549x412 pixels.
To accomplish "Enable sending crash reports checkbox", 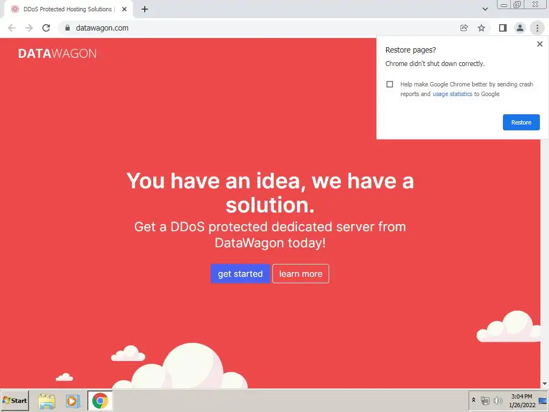I will [390, 84].
